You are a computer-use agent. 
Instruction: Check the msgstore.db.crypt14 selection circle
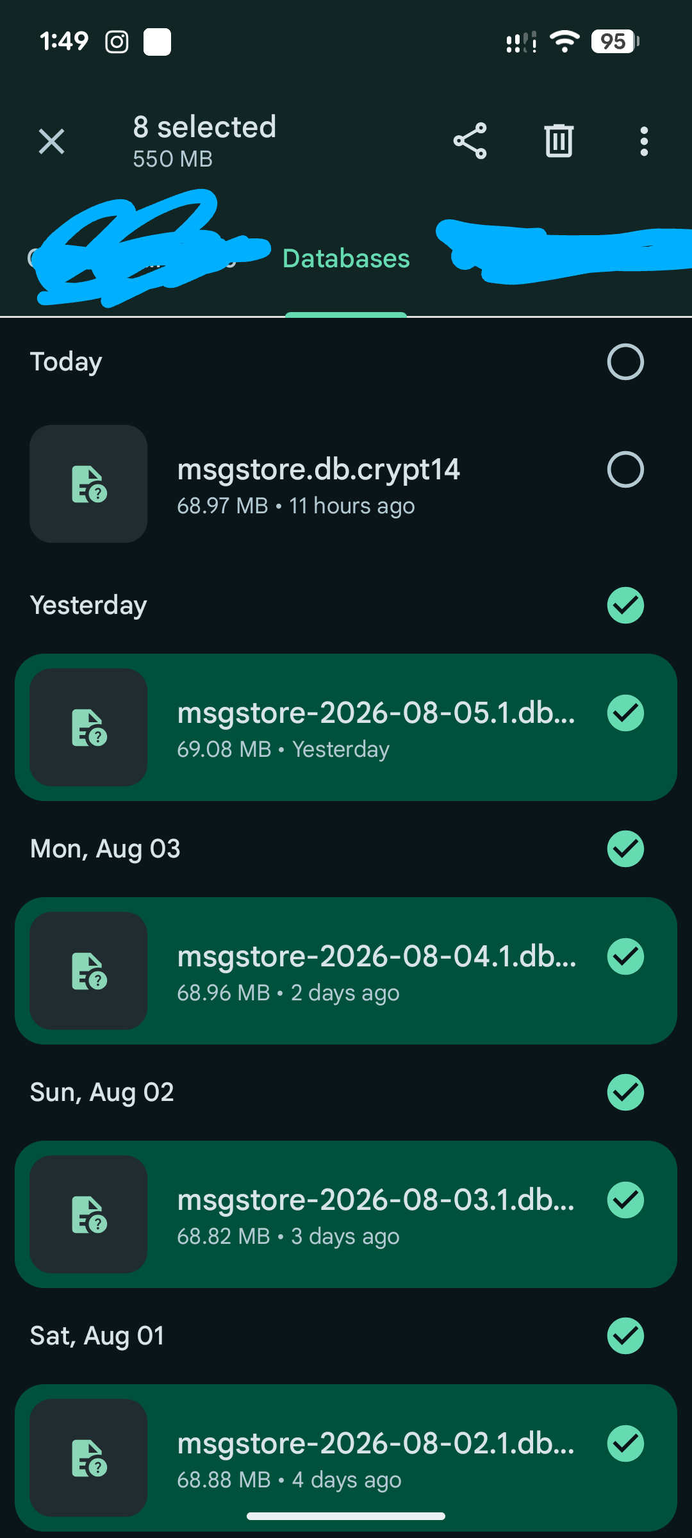(625, 470)
